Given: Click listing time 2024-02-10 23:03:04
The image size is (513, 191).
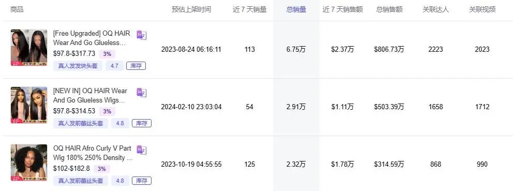Looking at the screenshot, I should (x=191, y=107).
